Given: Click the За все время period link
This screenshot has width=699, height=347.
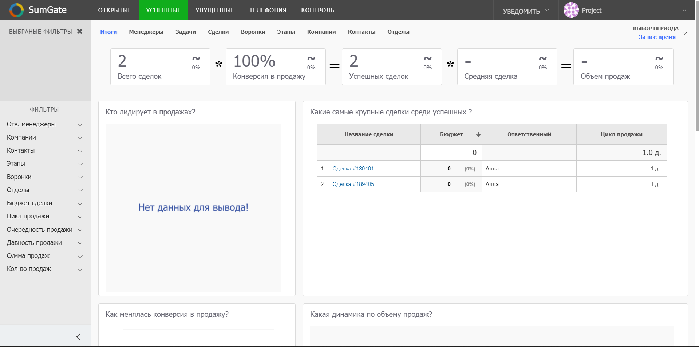Looking at the screenshot, I should tap(657, 37).
